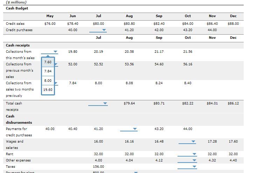Open the July total cash receipts dropdown
The height and width of the screenshot is (173, 264).
pos(98,103)
